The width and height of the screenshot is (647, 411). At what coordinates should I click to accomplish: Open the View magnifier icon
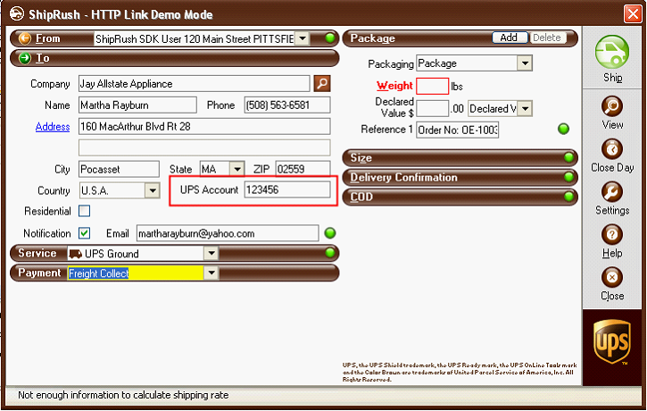click(x=612, y=106)
